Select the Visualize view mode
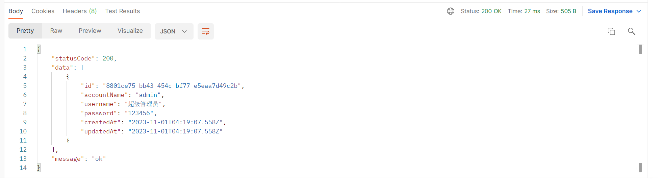Screen dimensions: 658x179 [130, 31]
